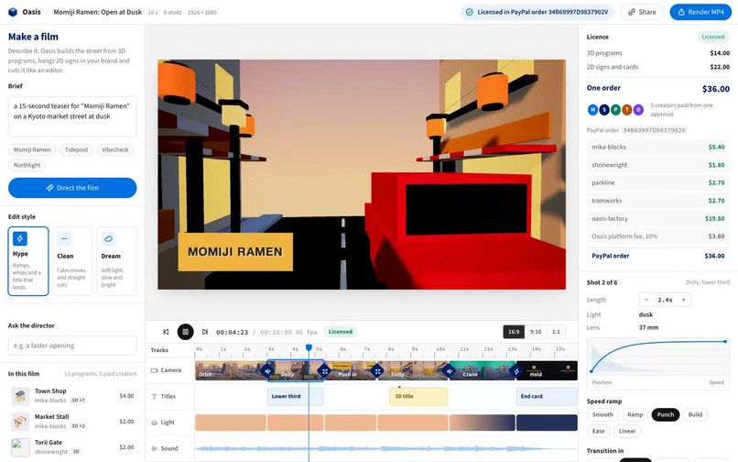Screen dimensions: 738x462
Task: Click the speed curve end handle
Action: (725, 341)
